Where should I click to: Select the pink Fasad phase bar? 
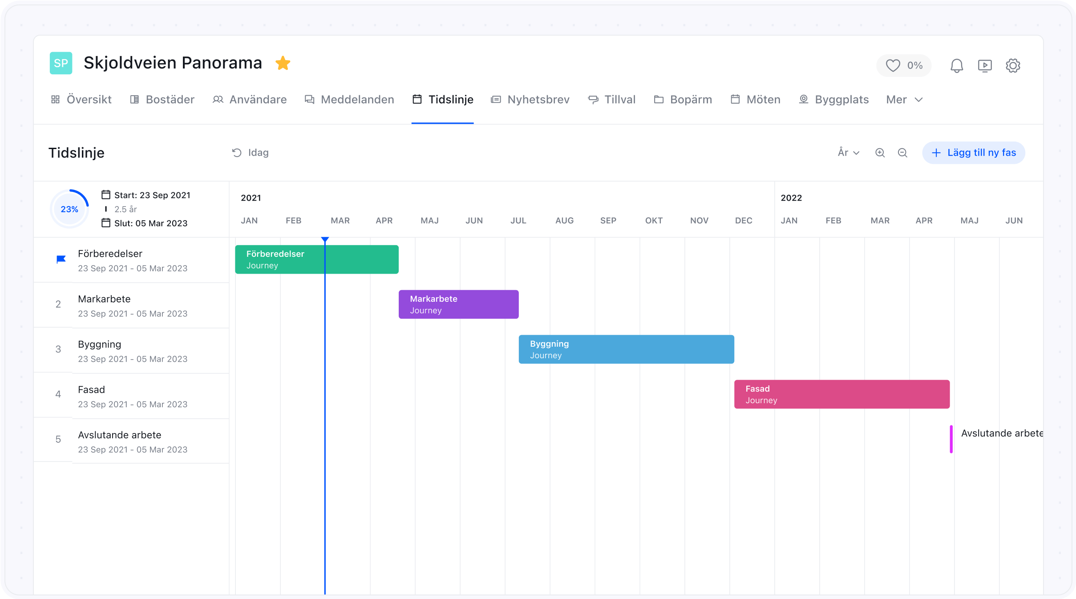[x=841, y=394]
